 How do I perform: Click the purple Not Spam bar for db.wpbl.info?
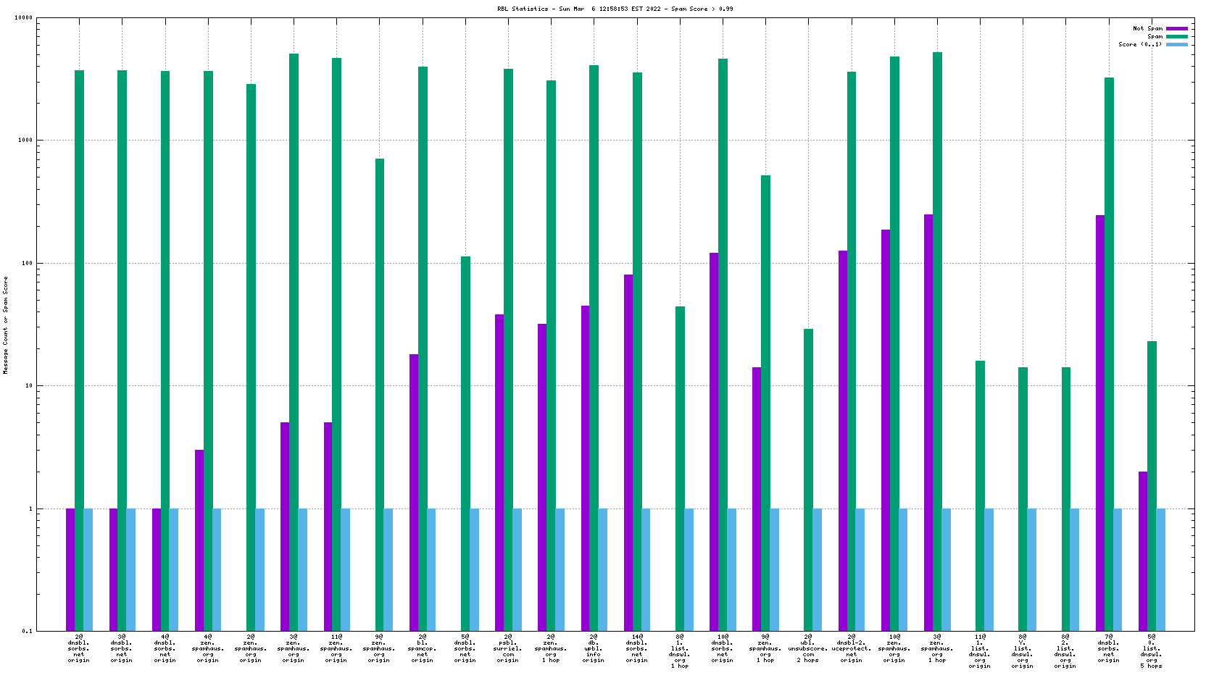coord(586,467)
